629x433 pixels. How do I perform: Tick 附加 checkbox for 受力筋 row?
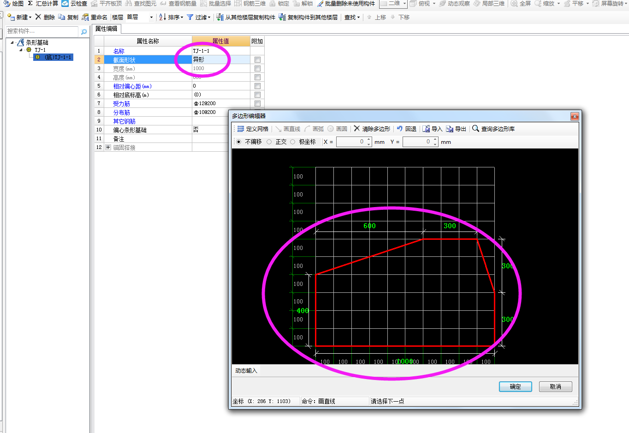coord(257,103)
